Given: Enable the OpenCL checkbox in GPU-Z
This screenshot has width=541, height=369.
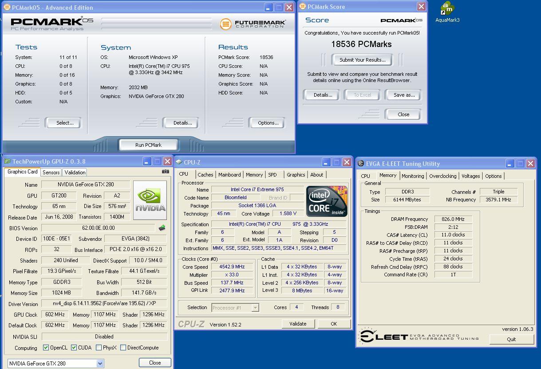Looking at the screenshot, I should 46,348.
